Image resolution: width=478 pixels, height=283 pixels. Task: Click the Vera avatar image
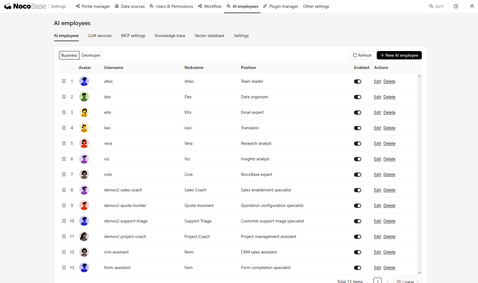pyautogui.click(x=84, y=143)
